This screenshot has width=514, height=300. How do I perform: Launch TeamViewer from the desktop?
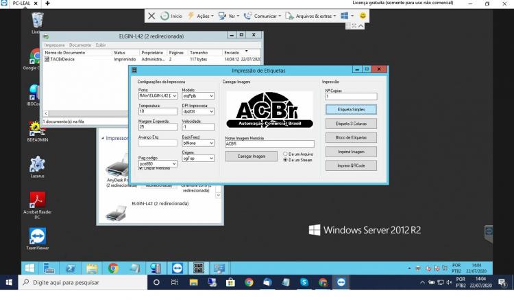coord(38,239)
